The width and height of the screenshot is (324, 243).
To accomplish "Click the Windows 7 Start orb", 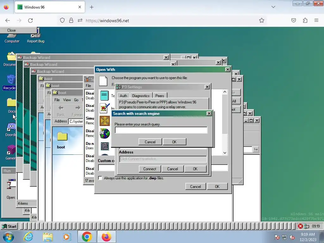I will tap(8, 237).
